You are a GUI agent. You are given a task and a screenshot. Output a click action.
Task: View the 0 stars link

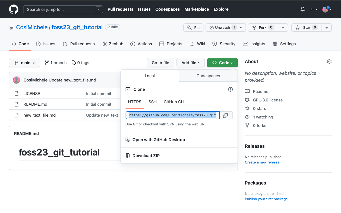tap(256, 109)
